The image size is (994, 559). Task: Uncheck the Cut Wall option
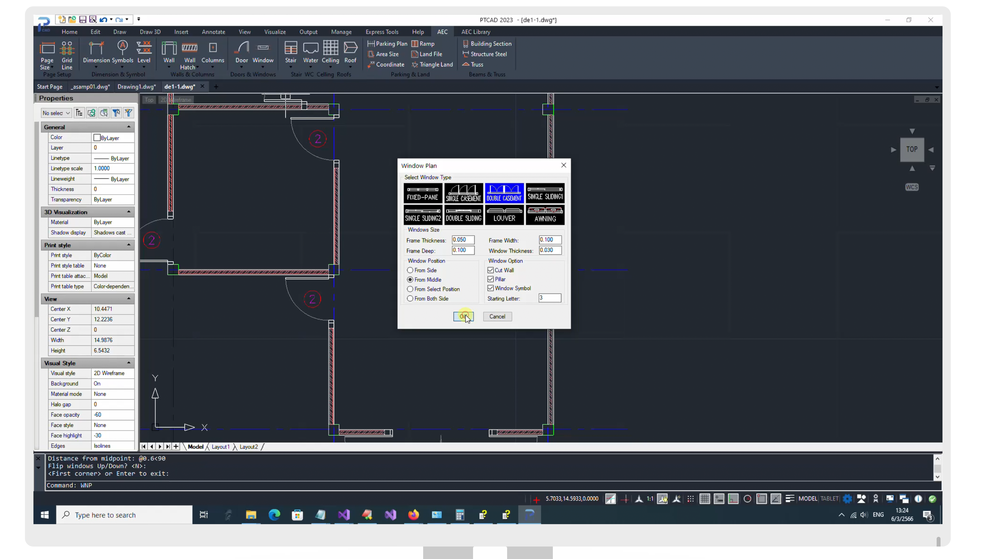tap(490, 270)
